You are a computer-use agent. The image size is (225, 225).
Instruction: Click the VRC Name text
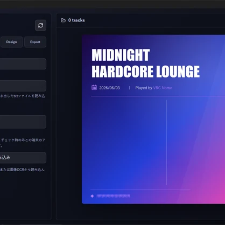coord(163,88)
